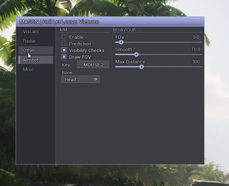Click the Bone label
The height and width of the screenshot is (186, 229).
click(67, 73)
